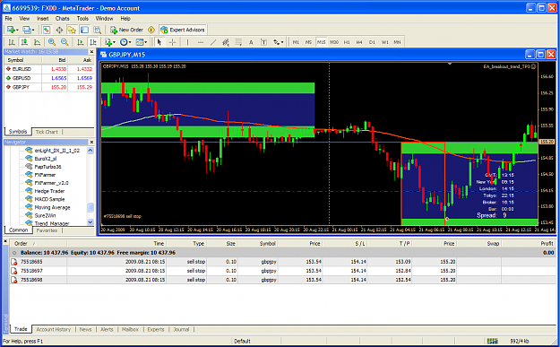Select the text 'A' tool
The image size is (560, 347).
[x=251, y=42]
